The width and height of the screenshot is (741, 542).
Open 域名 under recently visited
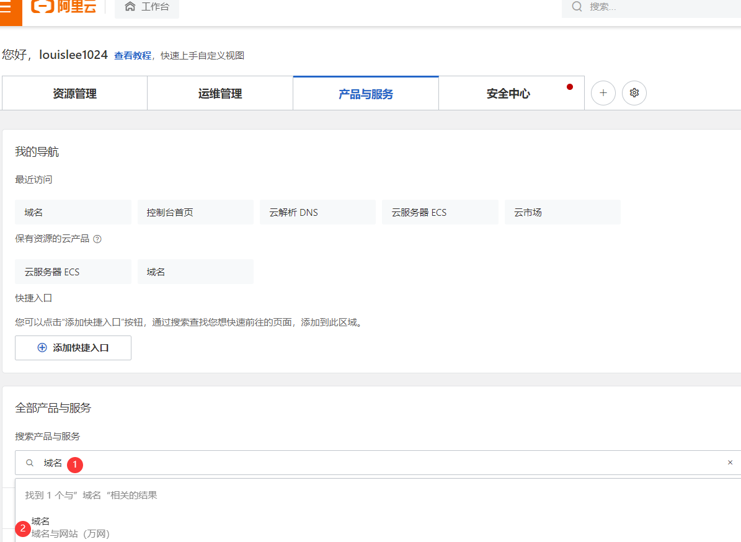click(x=73, y=212)
